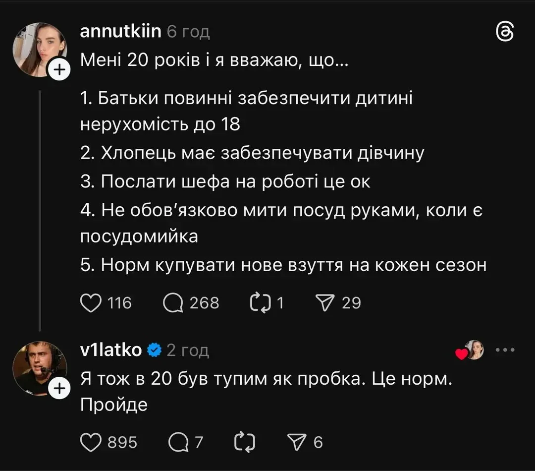Repost the annutkiin thread

pyautogui.click(x=260, y=303)
